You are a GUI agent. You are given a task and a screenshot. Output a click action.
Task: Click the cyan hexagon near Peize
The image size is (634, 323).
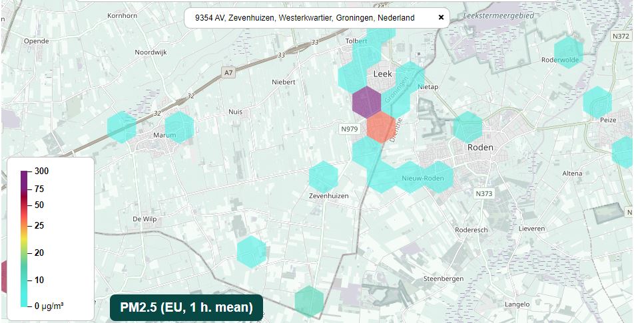pos(597,102)
